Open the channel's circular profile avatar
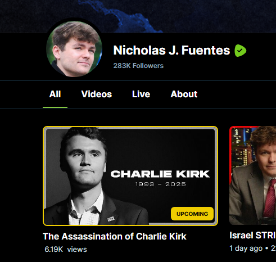 (x=74, y=49)
